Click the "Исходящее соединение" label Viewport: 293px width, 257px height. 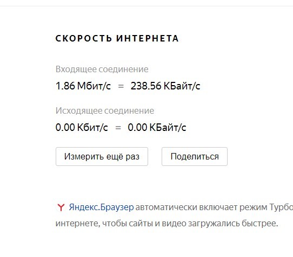tap(105, 111)
